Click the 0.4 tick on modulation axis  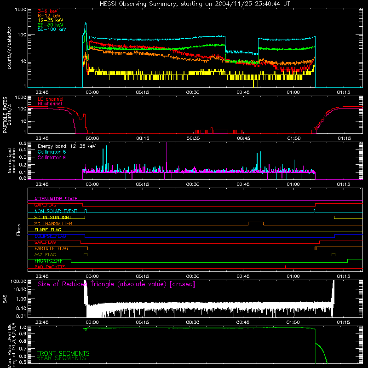[x=23, y=149]
